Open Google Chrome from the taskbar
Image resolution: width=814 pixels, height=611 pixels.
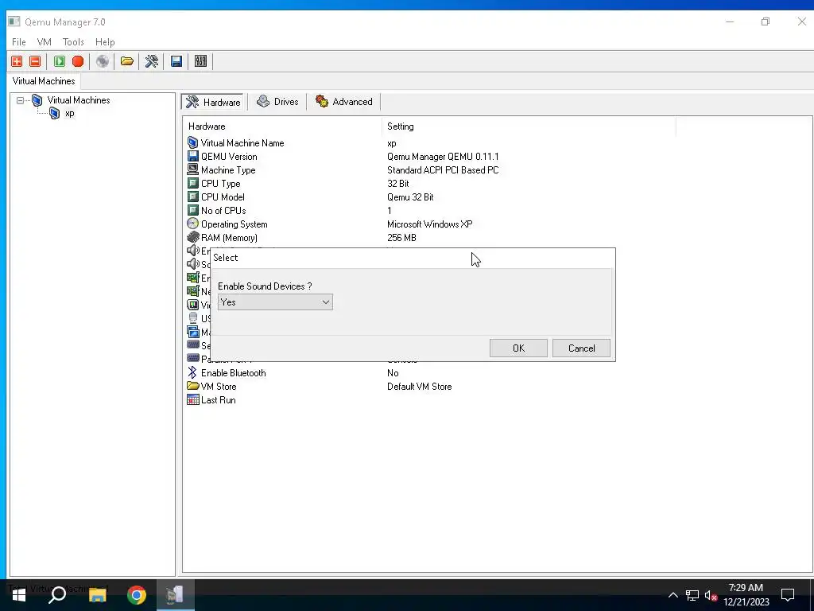coord(137,595)
